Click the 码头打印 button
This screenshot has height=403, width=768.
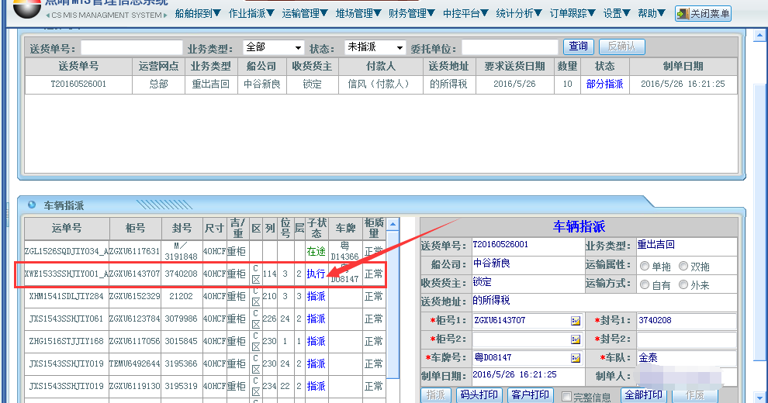point(478,395)
